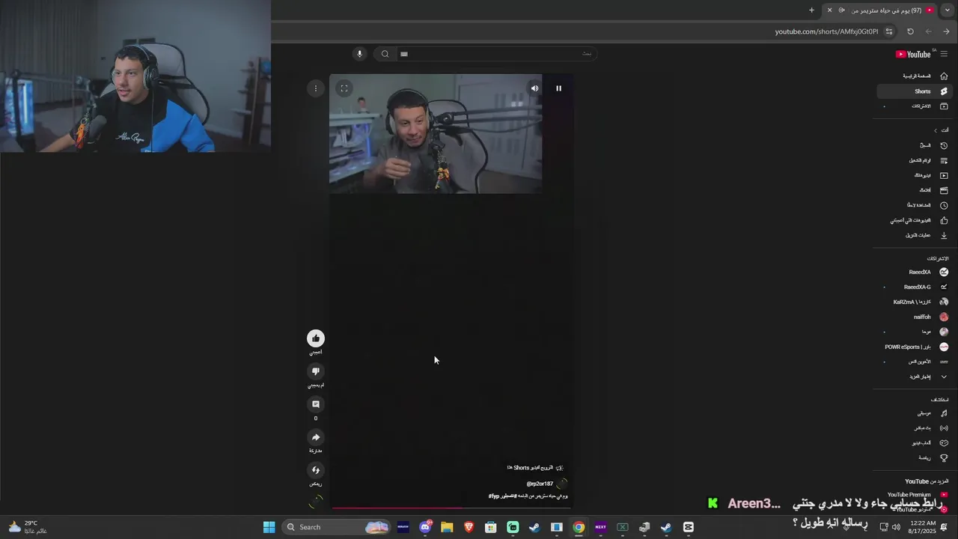Pause the Shorts video
The image size is (958, 539).
558,88
